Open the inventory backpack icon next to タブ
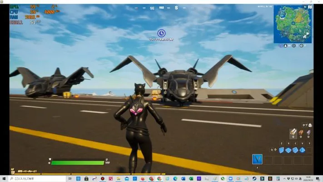 pyautogui.click(x=310, y=125)
